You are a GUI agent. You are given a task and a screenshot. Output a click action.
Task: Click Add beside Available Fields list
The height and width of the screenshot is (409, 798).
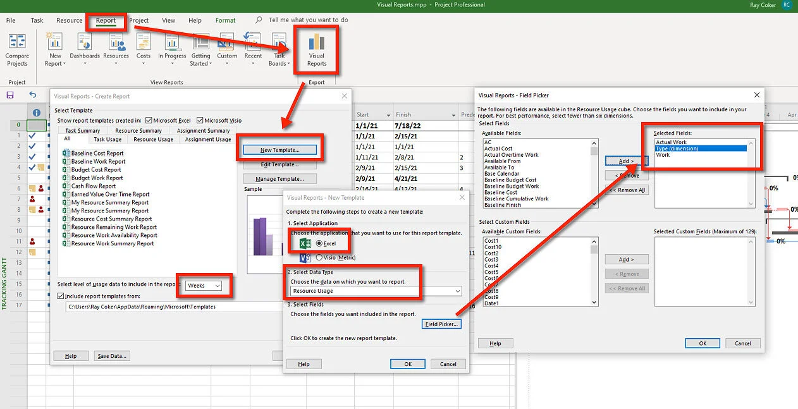coord(626,161)
